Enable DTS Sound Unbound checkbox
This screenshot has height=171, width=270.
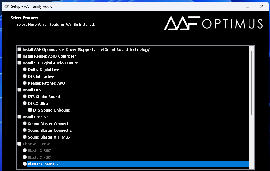30,110
